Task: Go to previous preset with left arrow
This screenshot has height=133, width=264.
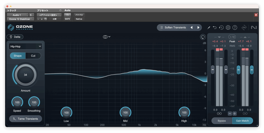Action: pos(192,27)
